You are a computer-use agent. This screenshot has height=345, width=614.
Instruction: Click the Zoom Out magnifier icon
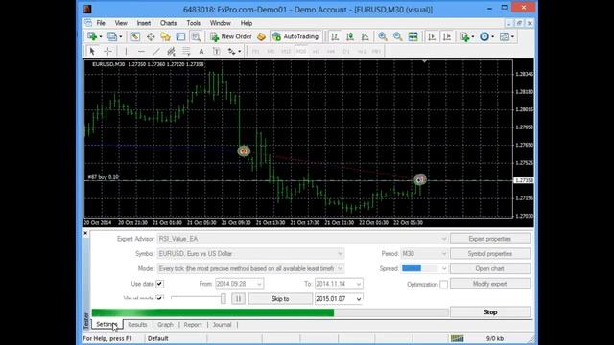point(397,36)
